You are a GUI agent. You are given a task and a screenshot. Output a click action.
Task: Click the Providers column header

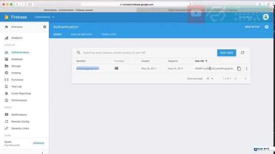[119, 61]
